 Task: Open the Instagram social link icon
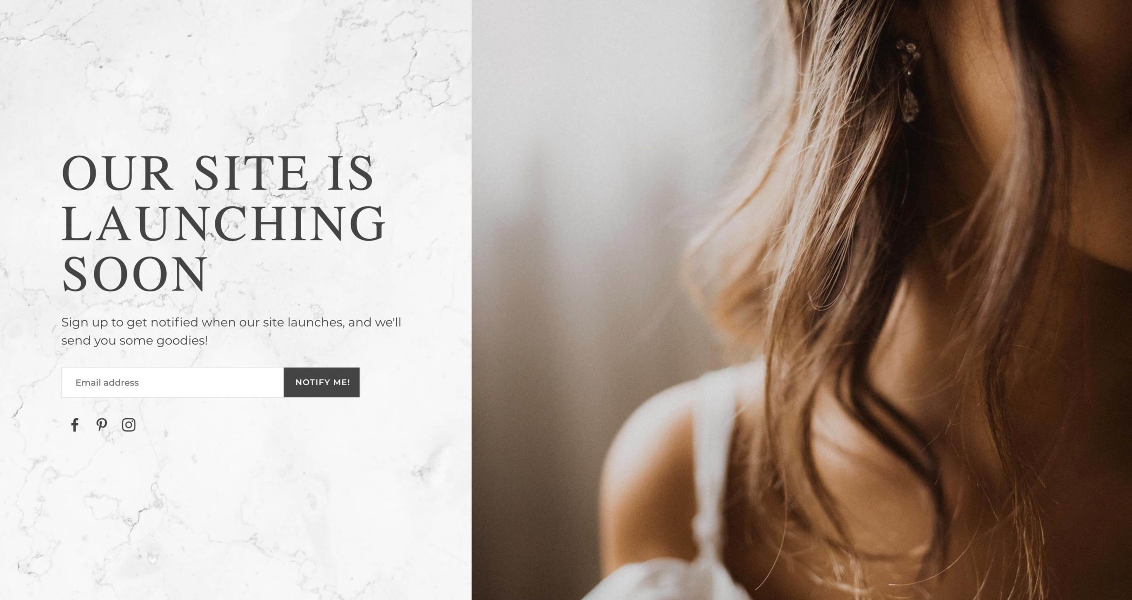pos(129,425)
